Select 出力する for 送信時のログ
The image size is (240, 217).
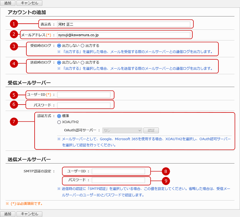click(x=82, y=63)
